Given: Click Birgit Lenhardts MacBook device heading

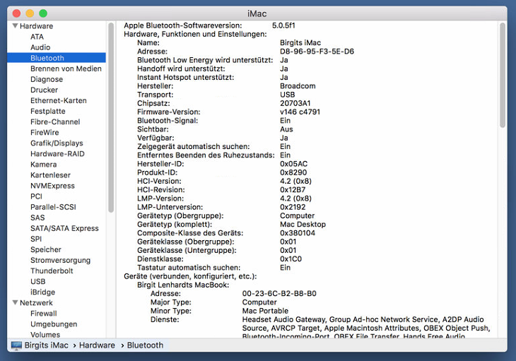Looking at the screenshot, I should (183, 285).
